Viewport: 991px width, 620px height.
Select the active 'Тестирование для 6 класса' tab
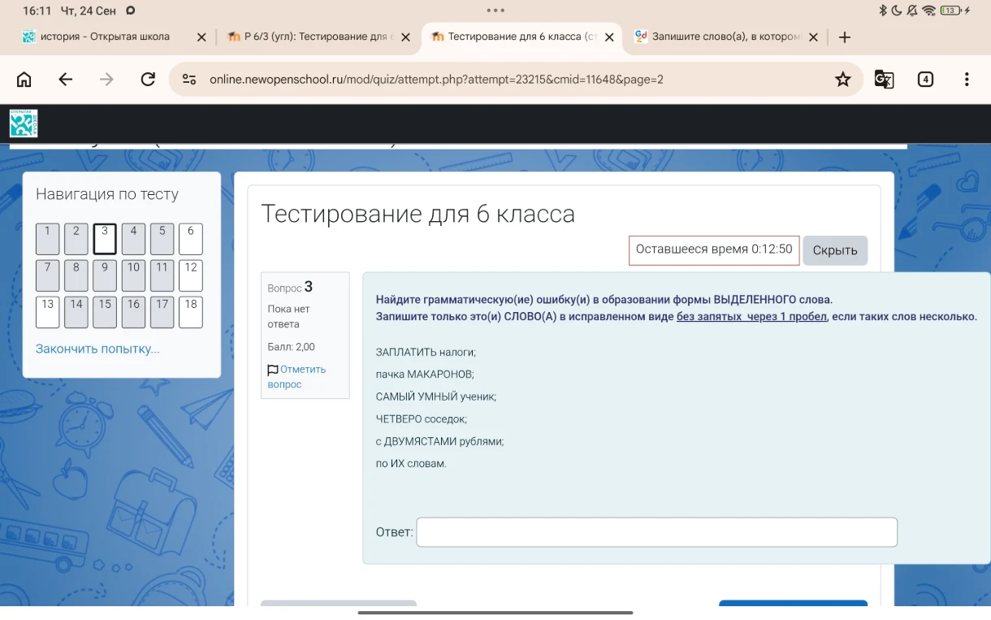point(522,37)
